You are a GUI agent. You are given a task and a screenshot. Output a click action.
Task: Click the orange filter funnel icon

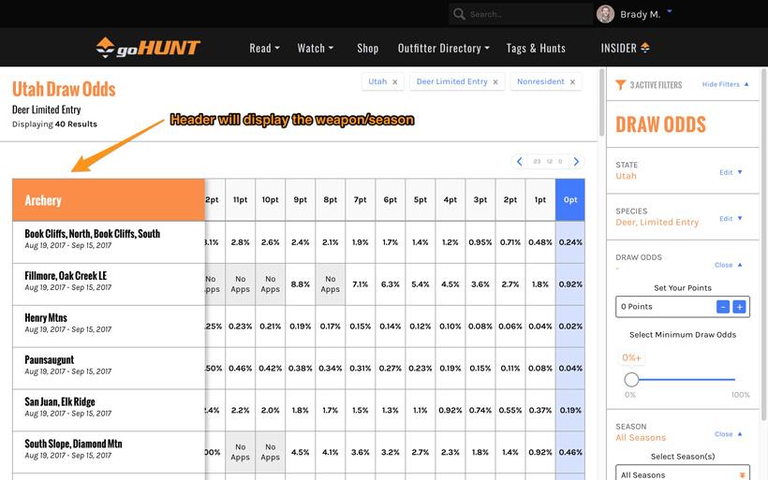620,84
